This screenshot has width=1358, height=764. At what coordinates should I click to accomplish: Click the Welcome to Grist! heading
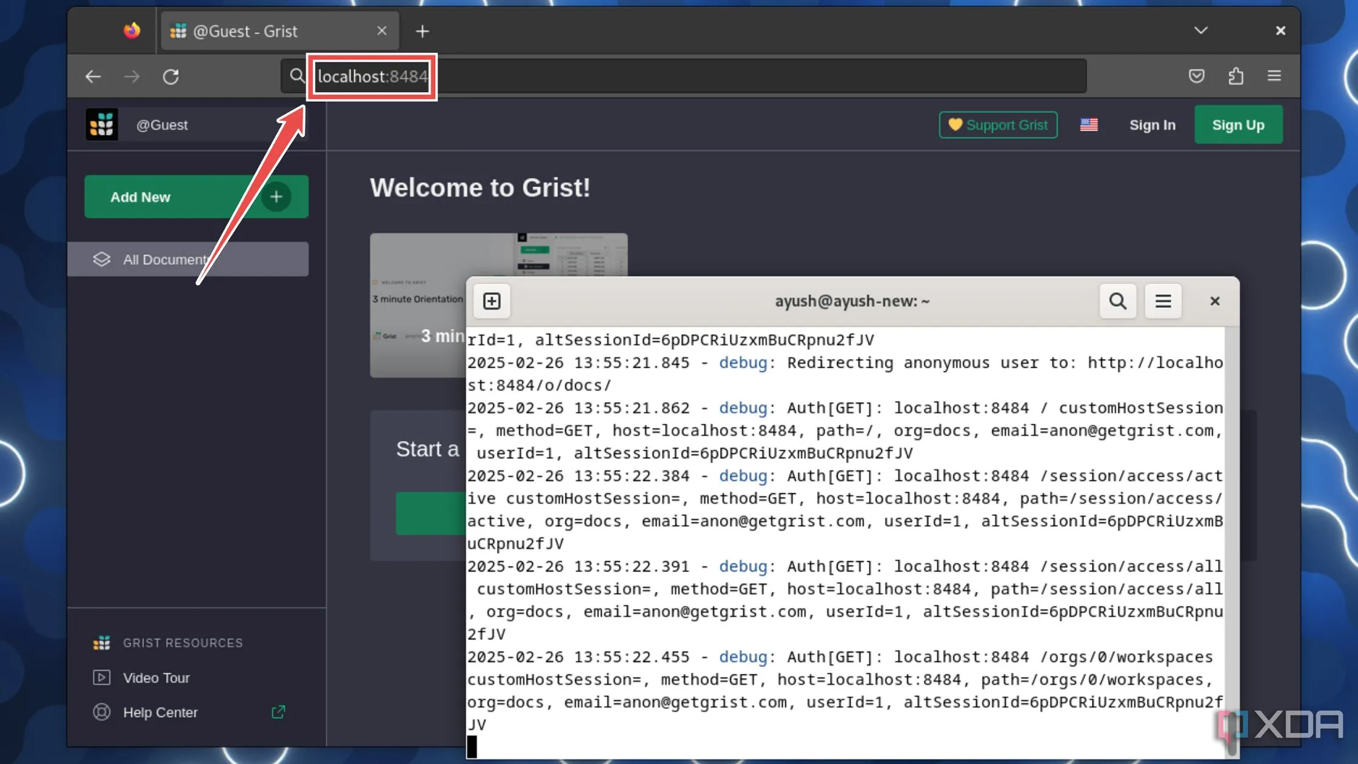pyautogui.click(x=480, y=188)
